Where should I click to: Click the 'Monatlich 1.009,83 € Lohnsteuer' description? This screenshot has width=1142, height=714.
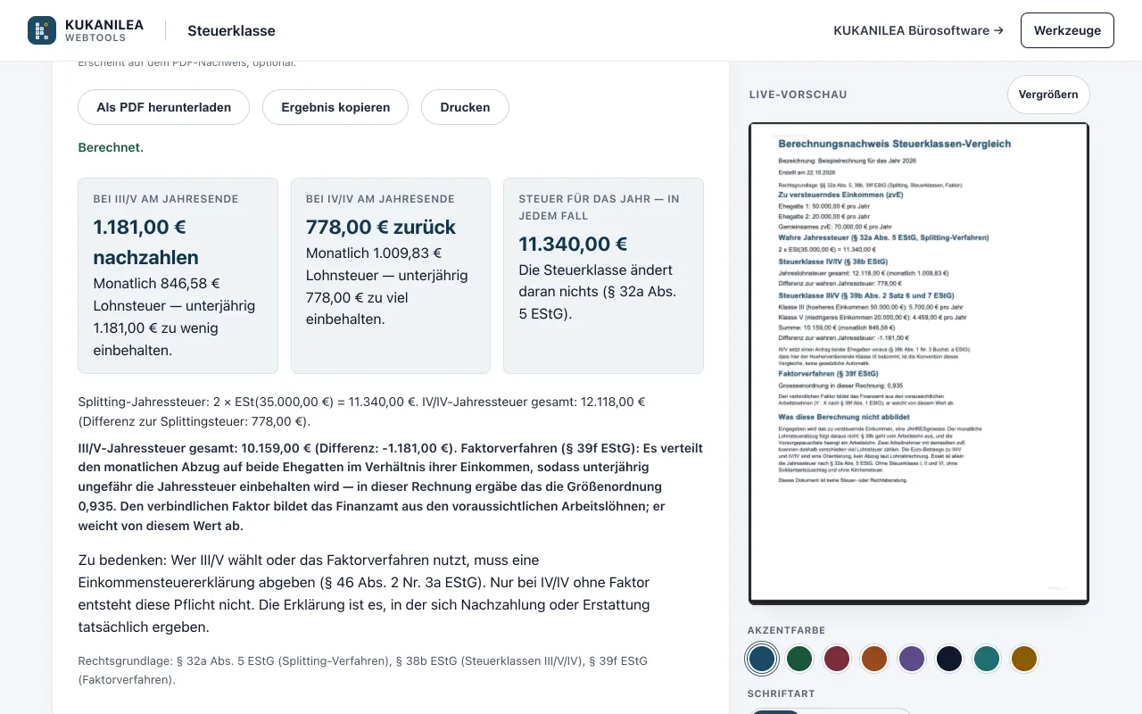pyautogui.click(x=387, y=286)
